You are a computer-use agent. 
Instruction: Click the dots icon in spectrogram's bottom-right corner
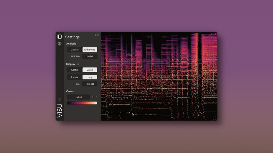[x=215, y=118]
